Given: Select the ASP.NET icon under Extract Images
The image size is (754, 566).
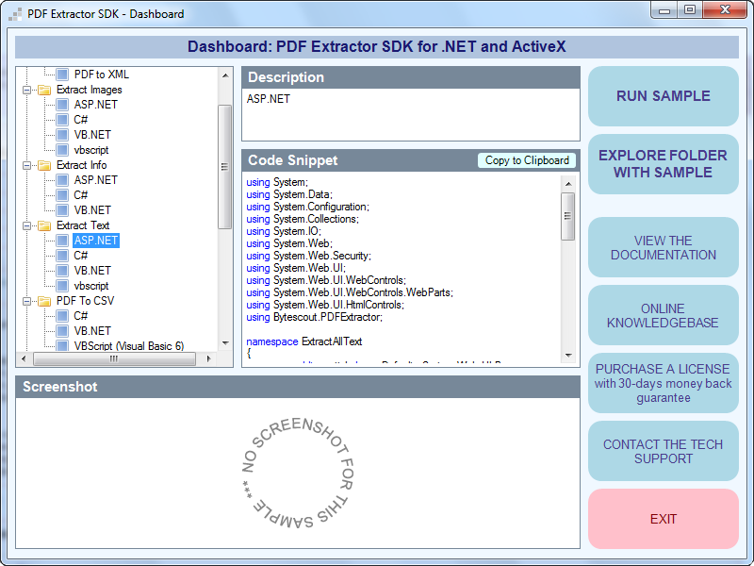Looking at the screenshot, I should [x=62, y=105].
